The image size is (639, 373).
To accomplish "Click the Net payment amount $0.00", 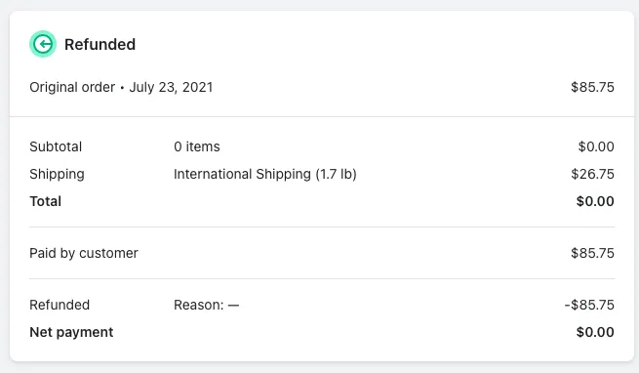I will point(595,332).
